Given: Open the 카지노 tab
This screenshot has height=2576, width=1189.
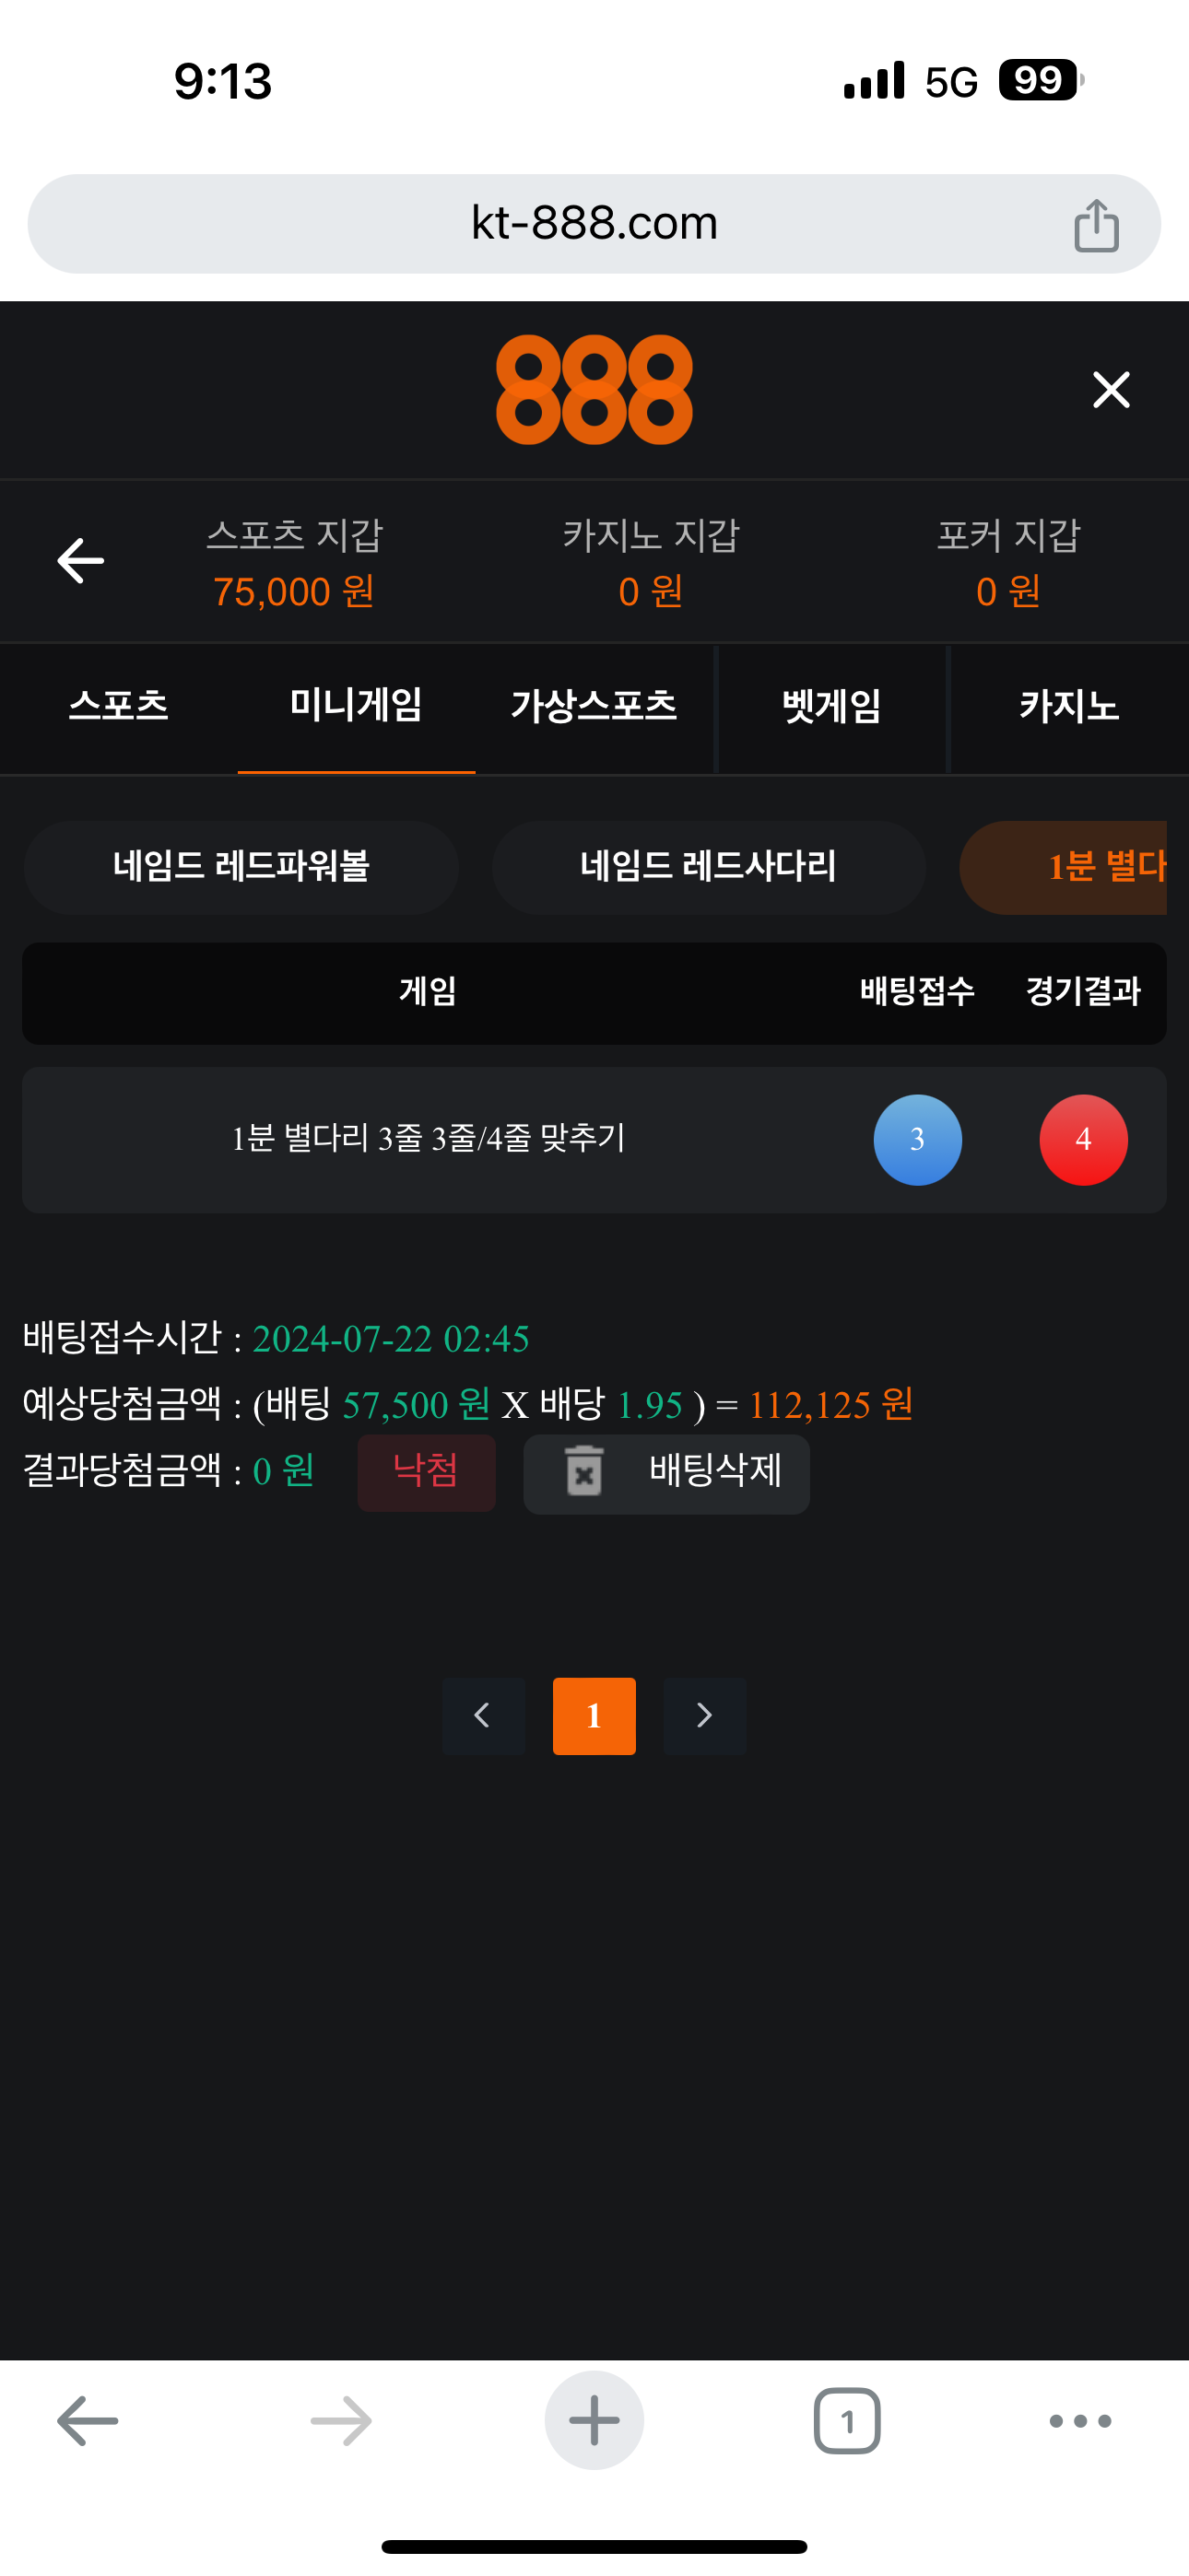Looking at the screenshot, I should click(x=1069, y=707).
